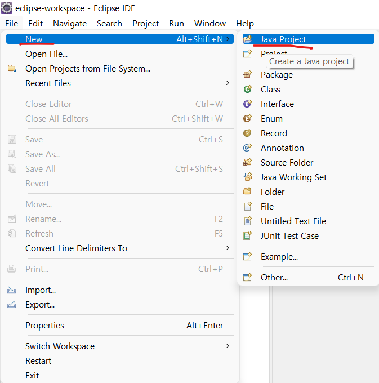Open the Window menu
This screenshot has height=383, width=379.
(x=210, y=24)
